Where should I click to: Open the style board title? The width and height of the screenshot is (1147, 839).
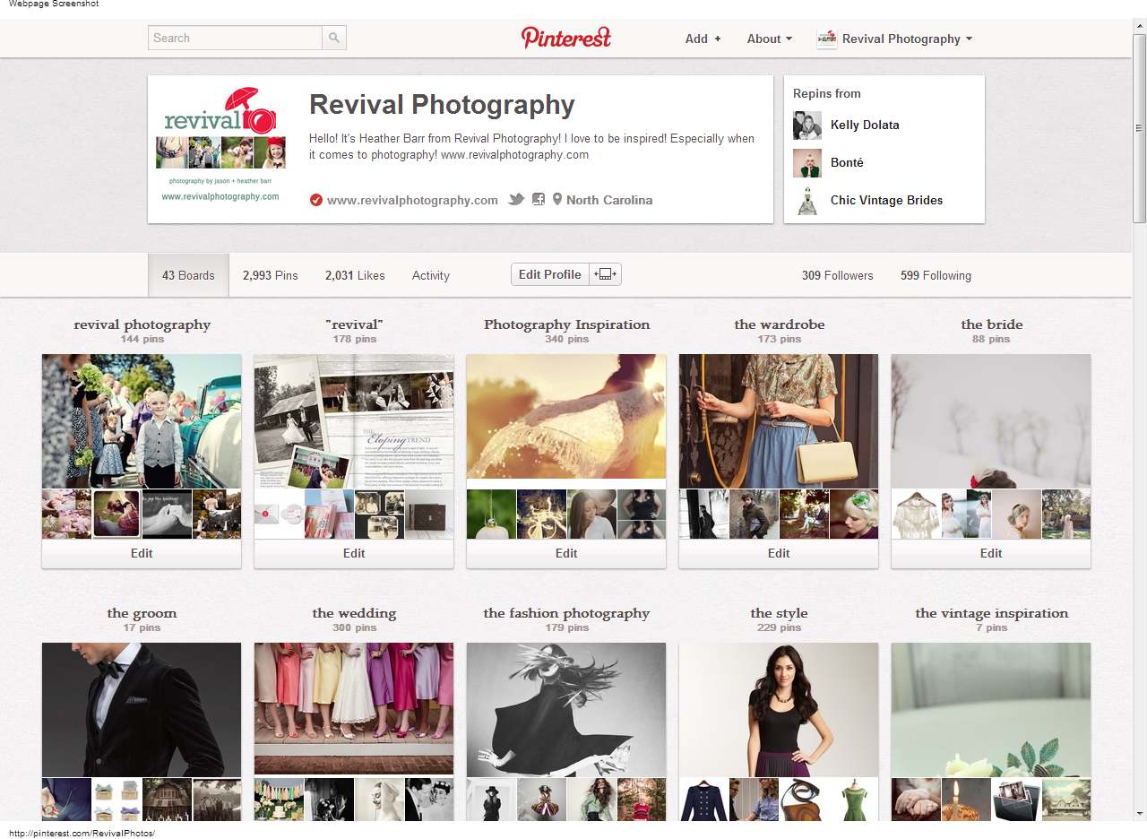click(x=779, y=613)
